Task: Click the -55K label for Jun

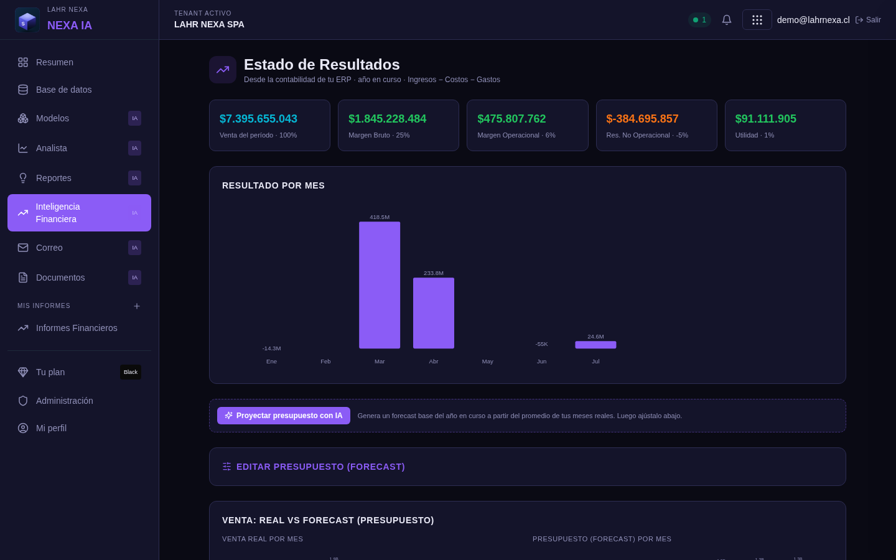Action: [x=541, y=344]
